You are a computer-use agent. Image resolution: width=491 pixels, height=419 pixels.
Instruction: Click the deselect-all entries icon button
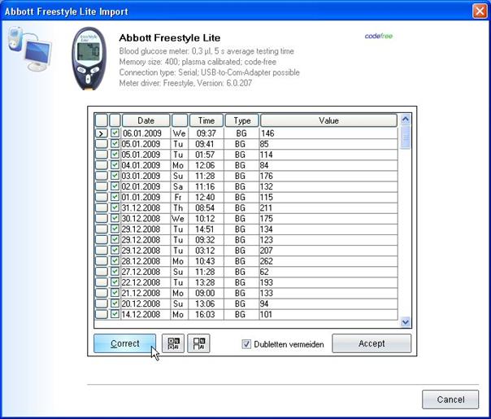[x=198, y=344]
